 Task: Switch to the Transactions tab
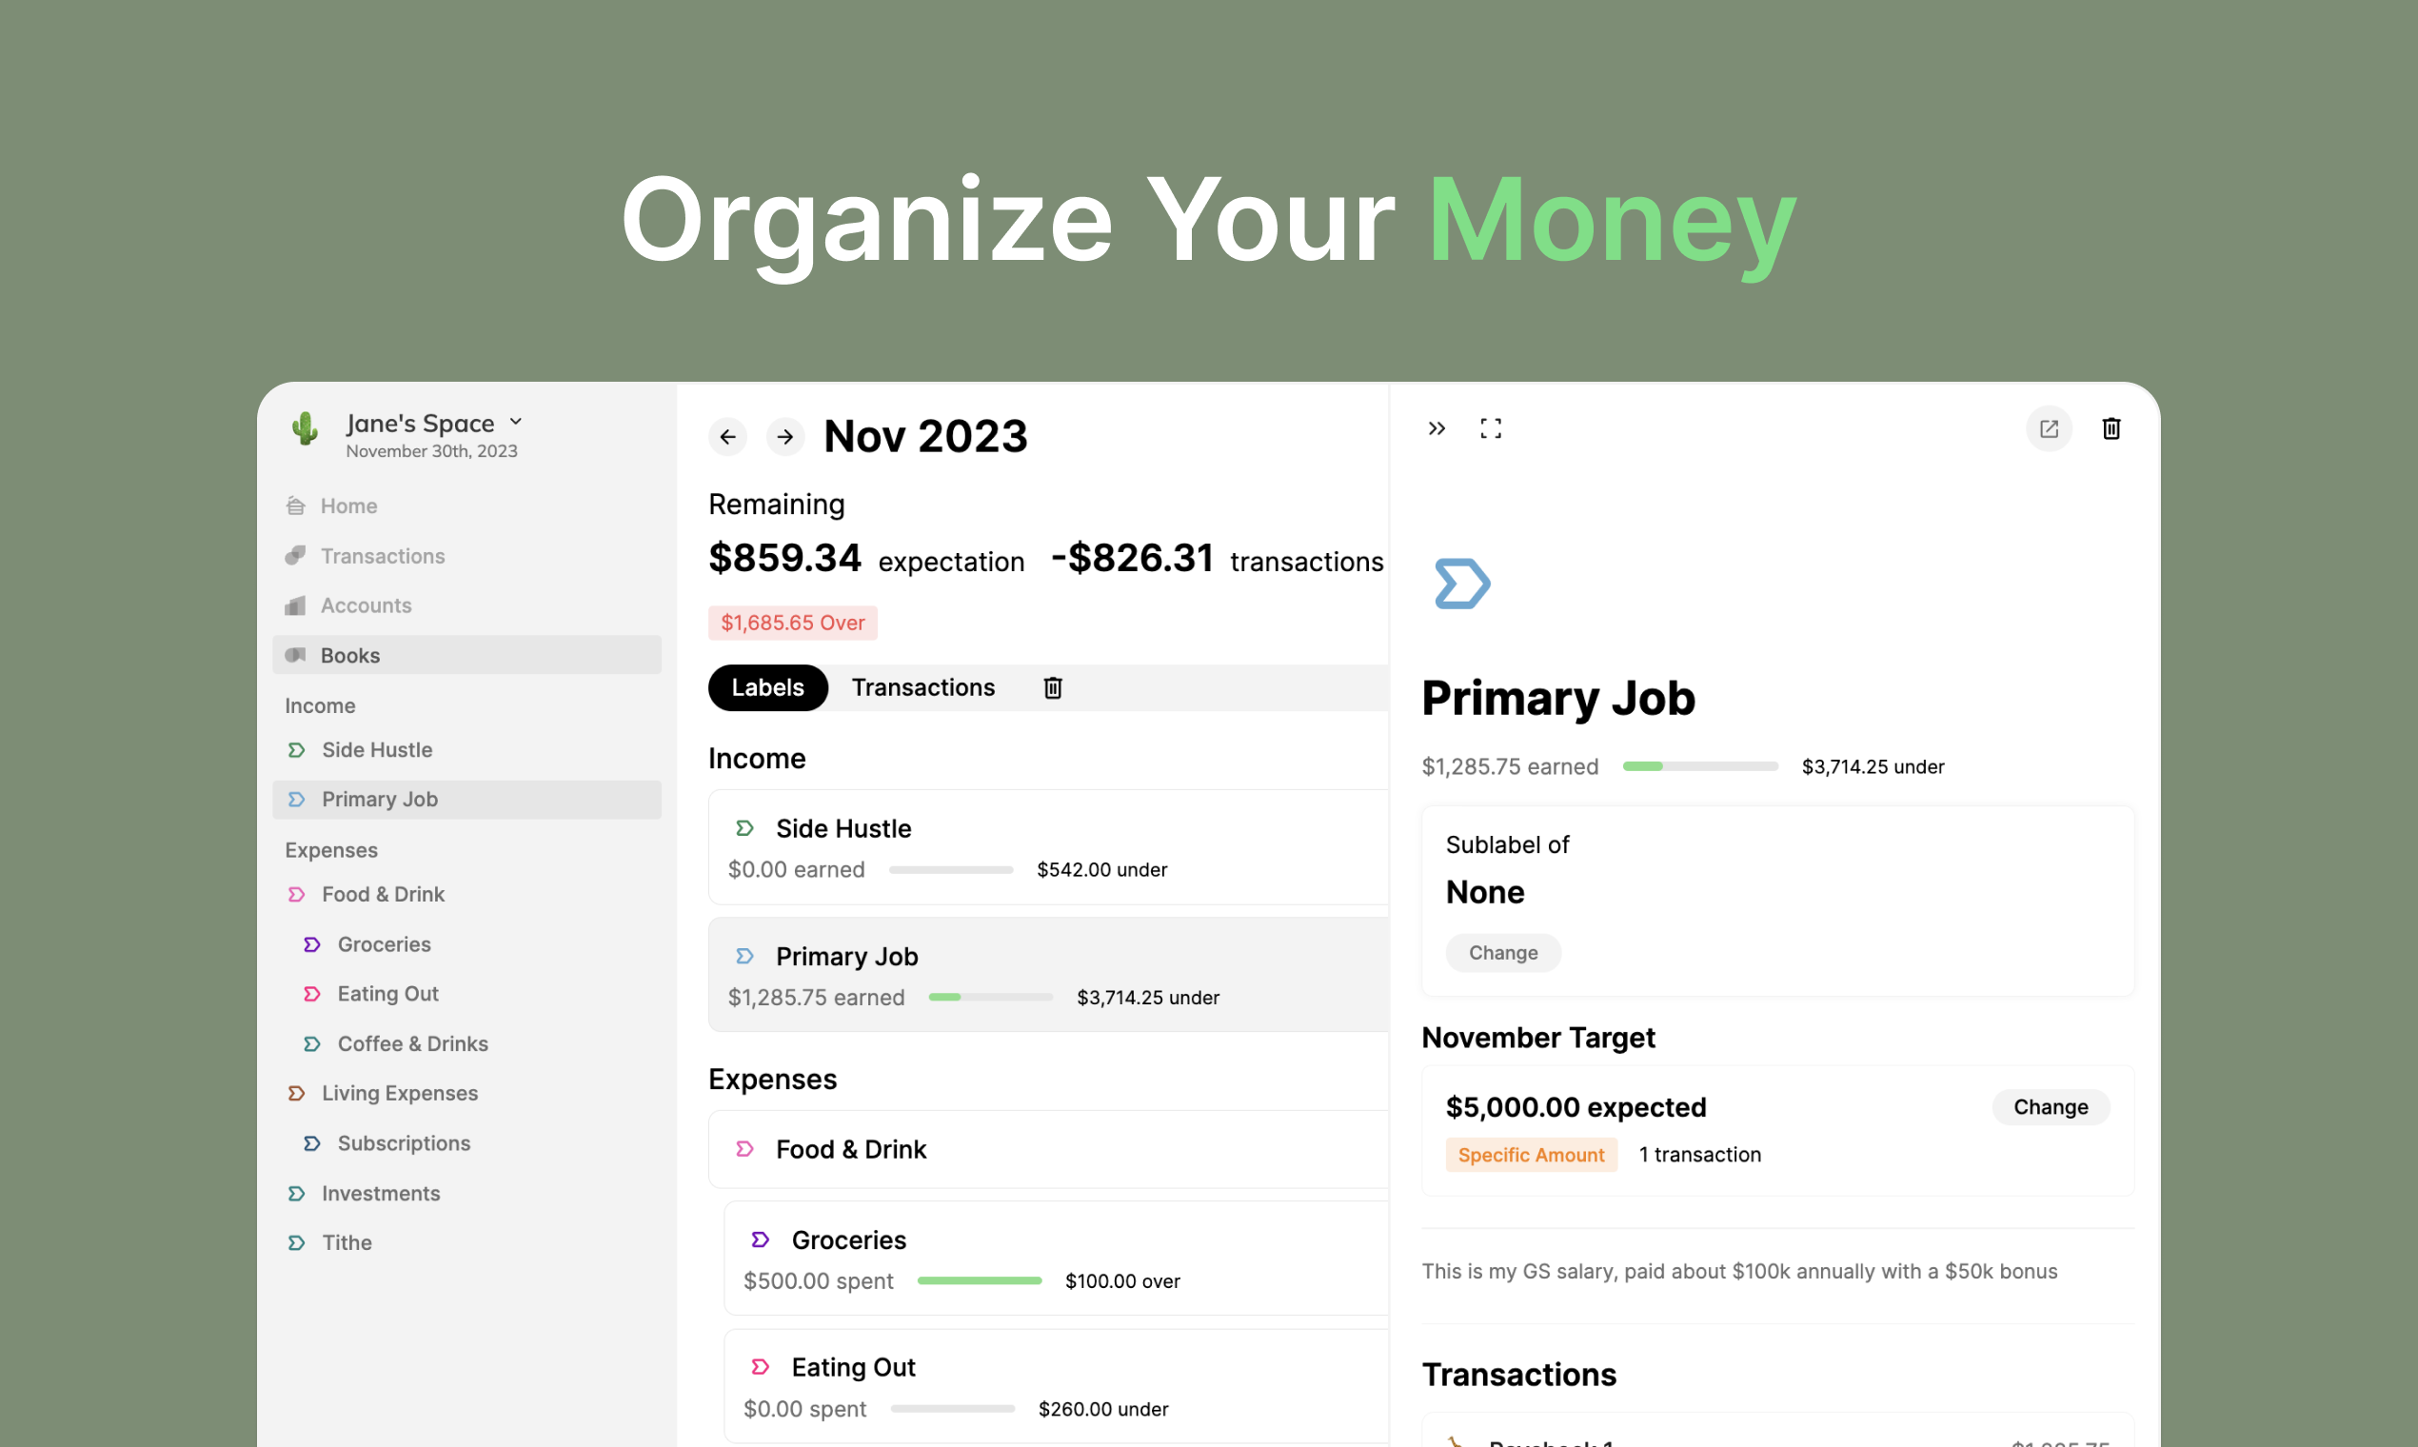point(923,687)
